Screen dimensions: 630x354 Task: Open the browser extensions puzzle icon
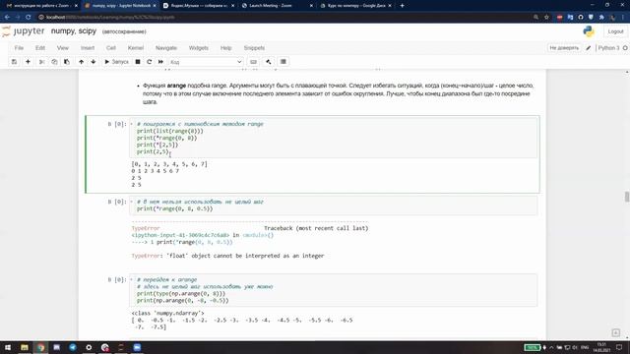[601, 17]
